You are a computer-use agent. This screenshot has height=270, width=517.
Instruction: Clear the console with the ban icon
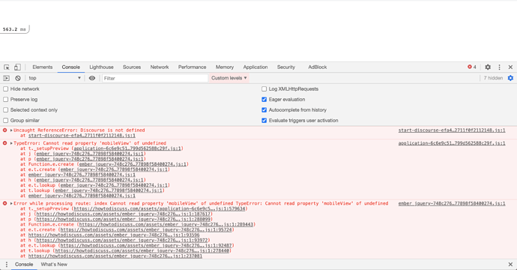click(18, 78)
